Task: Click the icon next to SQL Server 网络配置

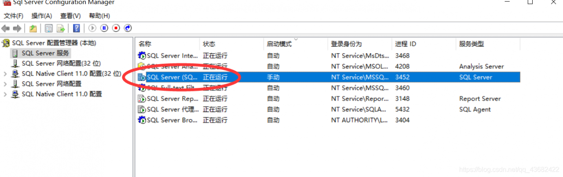Action: 15,83
